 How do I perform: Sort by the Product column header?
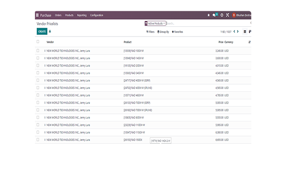click(x=127, y=42)
